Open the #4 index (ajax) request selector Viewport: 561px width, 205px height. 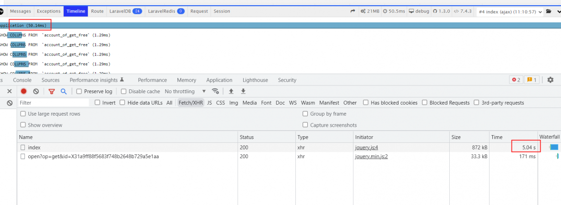coord(511,11)
